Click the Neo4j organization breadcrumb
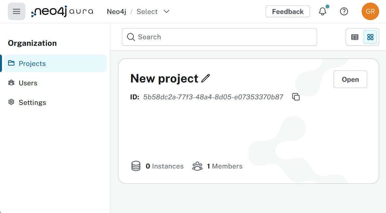 click(x=116, y=12)
